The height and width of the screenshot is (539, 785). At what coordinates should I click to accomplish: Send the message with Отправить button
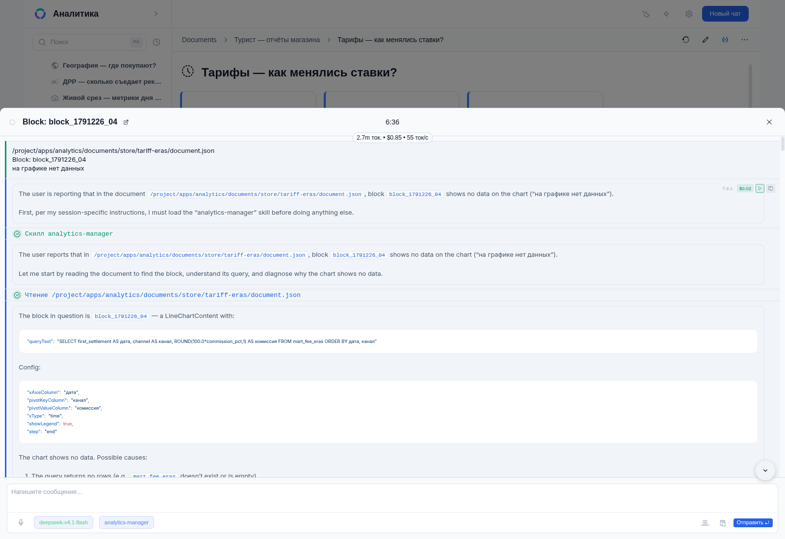(x=753, y=523)
